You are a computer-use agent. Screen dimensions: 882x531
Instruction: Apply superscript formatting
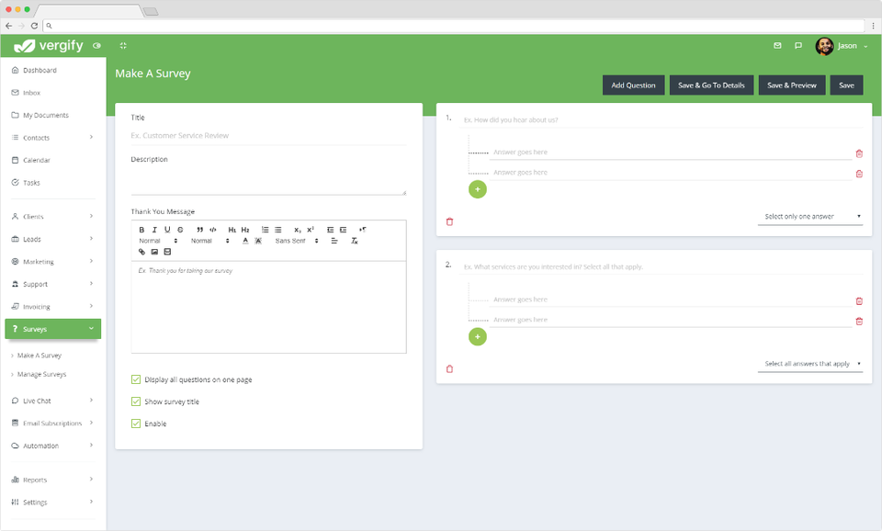pos(311,230)
